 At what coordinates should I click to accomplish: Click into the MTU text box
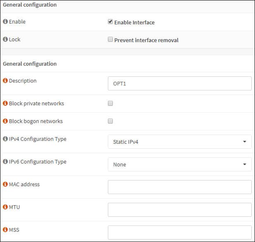tap(179, 210)
